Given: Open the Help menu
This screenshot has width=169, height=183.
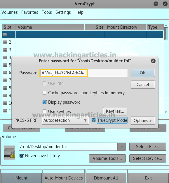Looking at the screenshot, I should click(x=79, y=12).
